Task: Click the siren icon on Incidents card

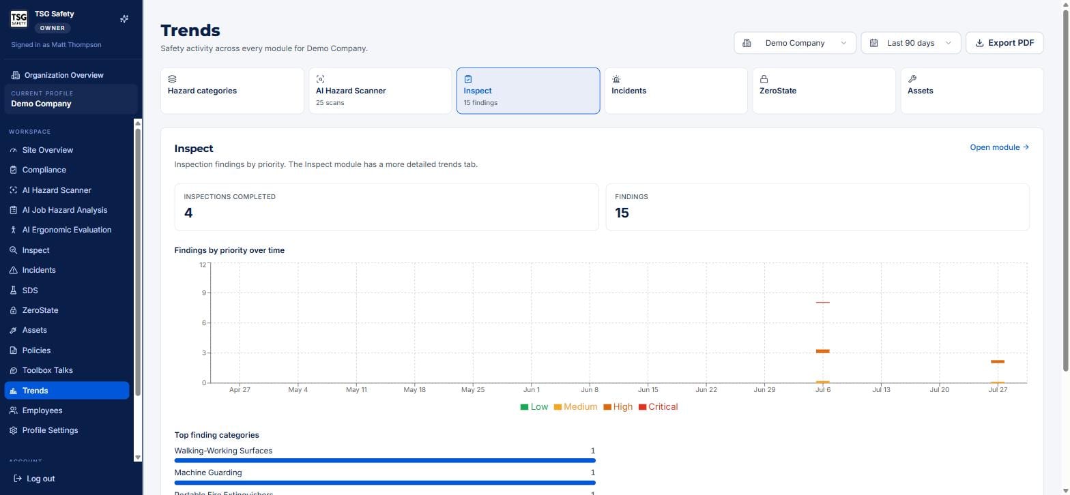Action: [x=616, y=79]
